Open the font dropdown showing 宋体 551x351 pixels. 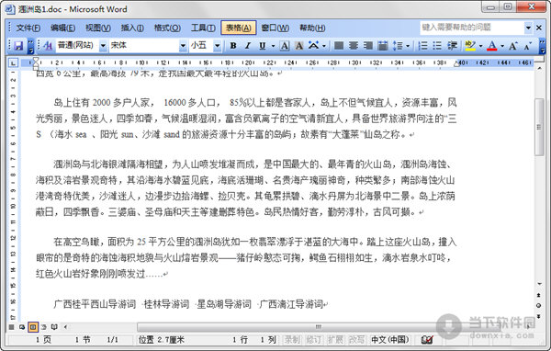(x=183, y=45)
